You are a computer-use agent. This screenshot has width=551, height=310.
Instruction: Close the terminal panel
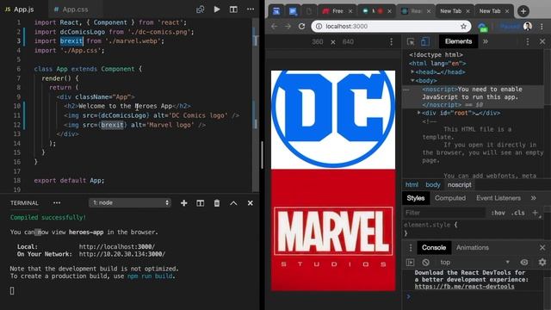(251, 203)
